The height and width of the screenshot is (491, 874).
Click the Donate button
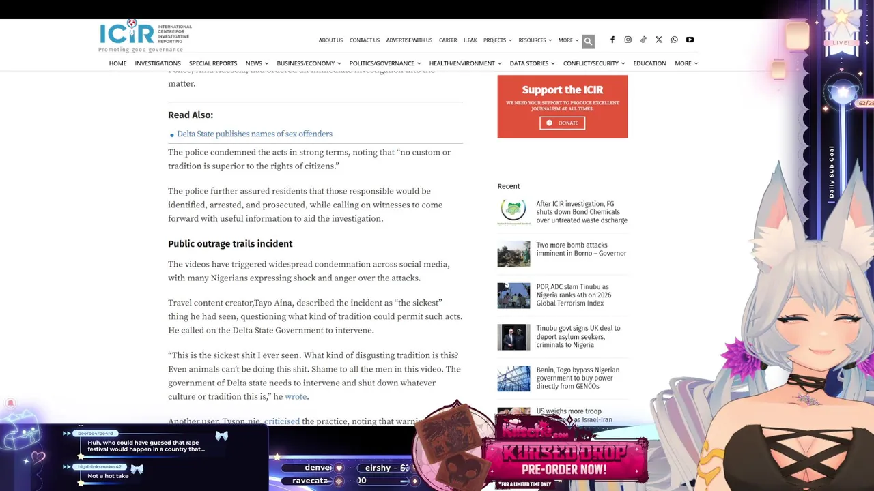562,123
